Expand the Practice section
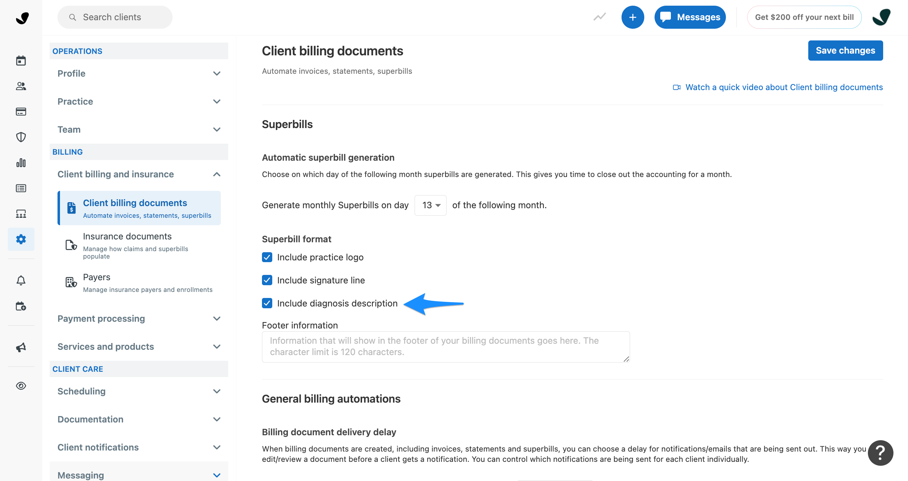 [139, 101]
